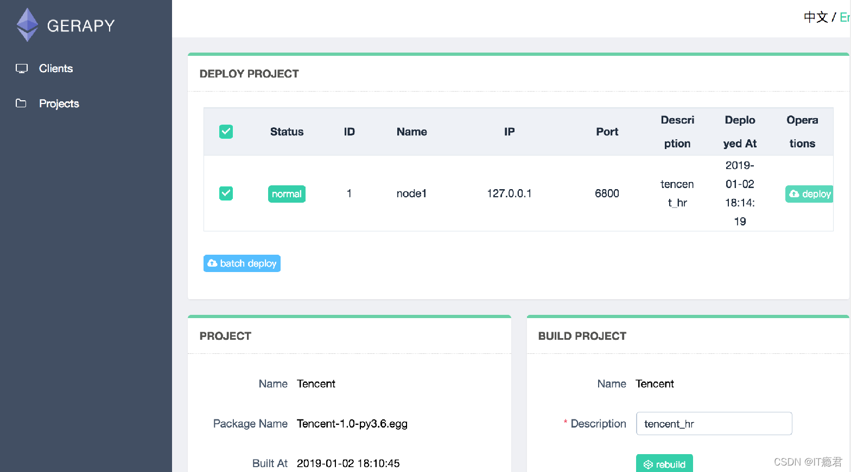Click the BUILD PROJECT panel heading
The height and width of the screenshot is (472, 851).
[x=582, y=336]
